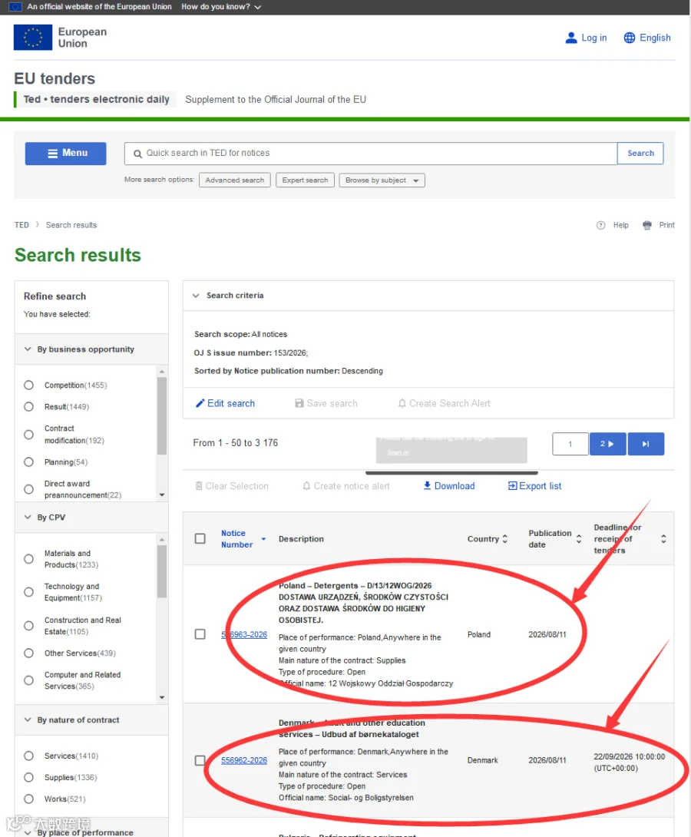The width and height of the screenshot is (691, 837).
Task: Expand the How do you know? dropdown
Action: (221, 7)
